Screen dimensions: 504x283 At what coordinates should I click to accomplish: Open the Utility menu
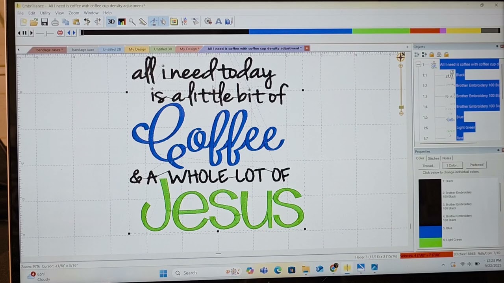pyautogui.click(x=45, y=13)
